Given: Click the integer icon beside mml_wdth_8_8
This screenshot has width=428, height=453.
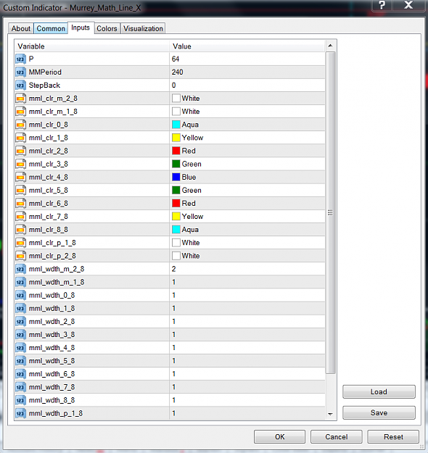Looking at the screenshot, I should pyautogui.click(x=20, y=400).
